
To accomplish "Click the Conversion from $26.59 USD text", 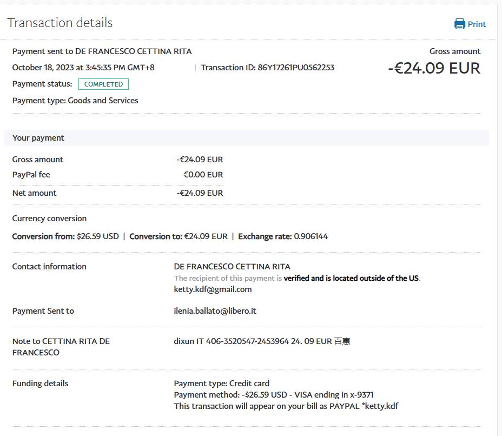I will click(65, 236).
